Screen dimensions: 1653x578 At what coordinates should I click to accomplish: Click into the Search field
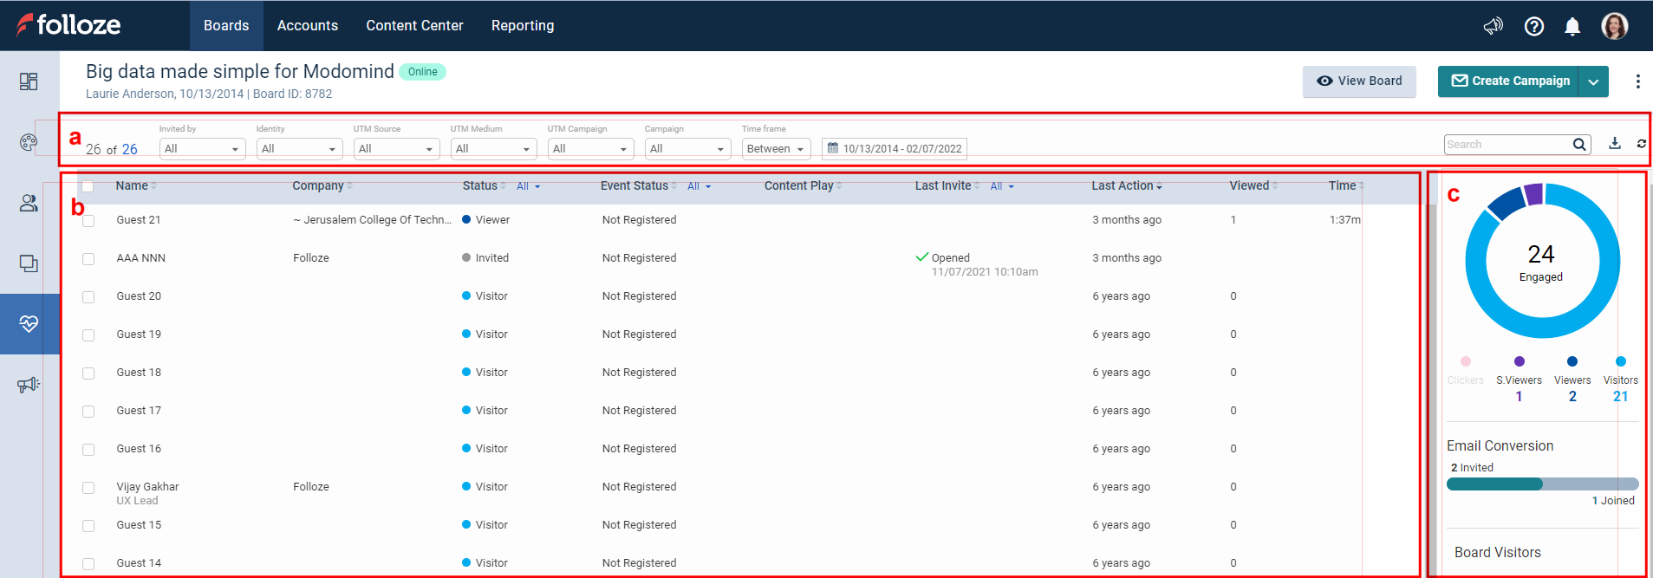point(1507,145)
